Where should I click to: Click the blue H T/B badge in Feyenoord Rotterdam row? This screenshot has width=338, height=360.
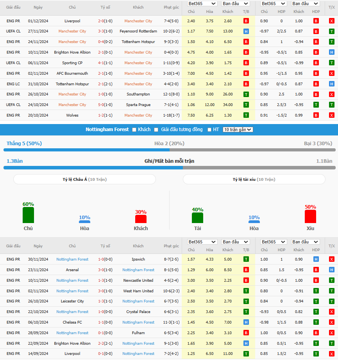tap(246, 31)
